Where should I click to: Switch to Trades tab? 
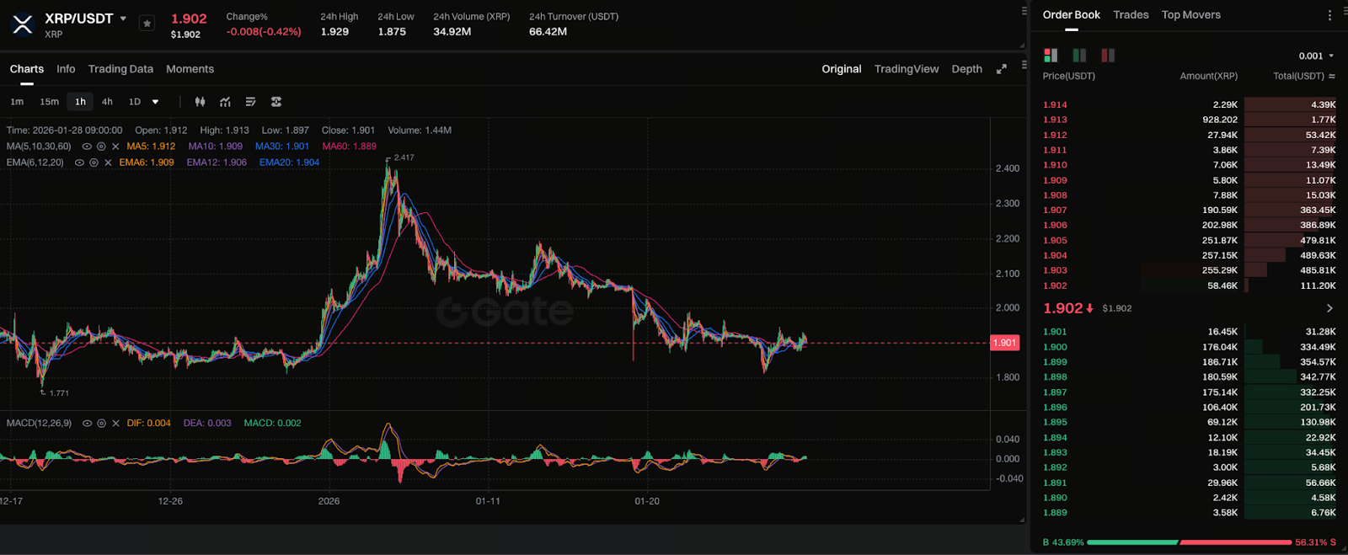click(x=1131, y=15)
